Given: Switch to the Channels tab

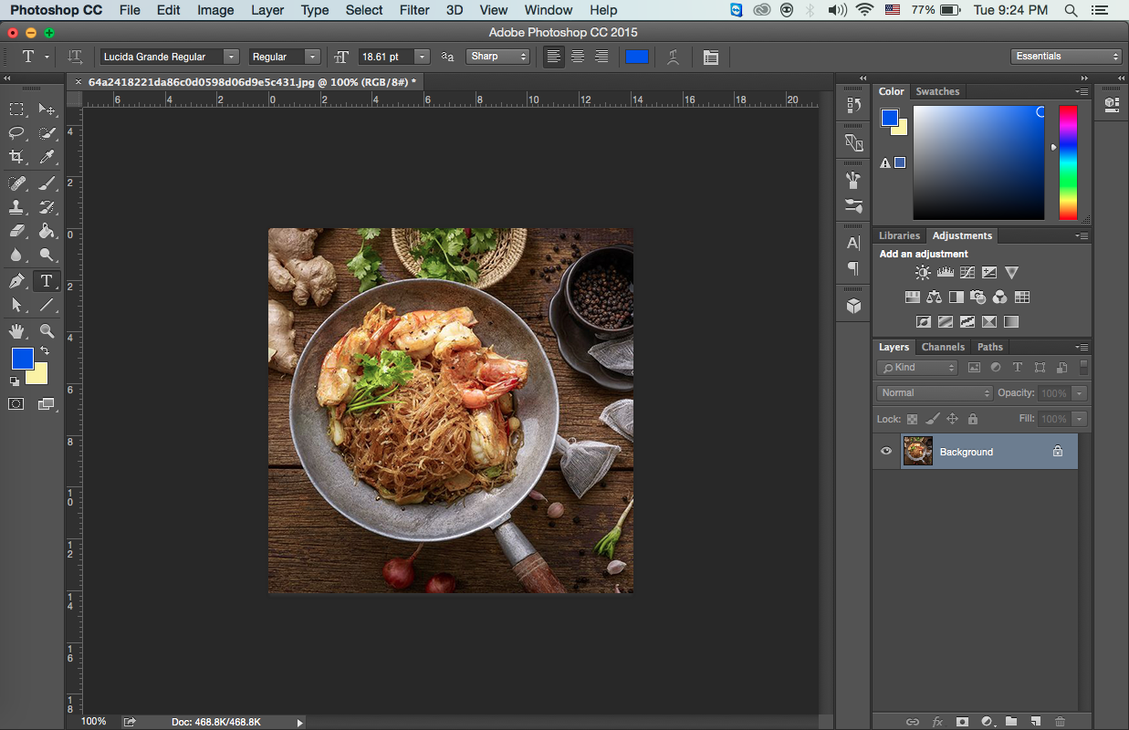Looking at the screenshot, I should pyautogui.click(x=943, y=347).
